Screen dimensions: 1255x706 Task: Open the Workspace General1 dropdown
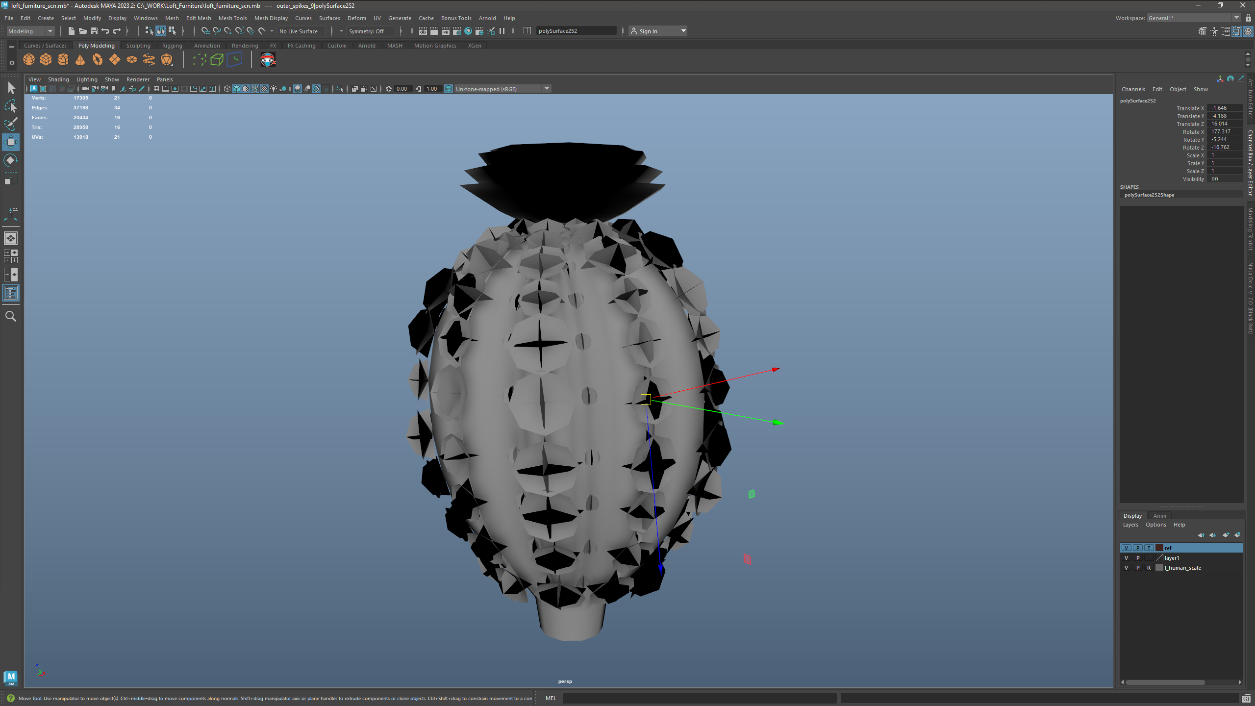click(x=1236, y=18)
